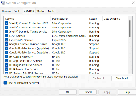136x96 pixels.
Task: Toggle the ELAN Service checkbox
Action: click(x=6, y=36)
